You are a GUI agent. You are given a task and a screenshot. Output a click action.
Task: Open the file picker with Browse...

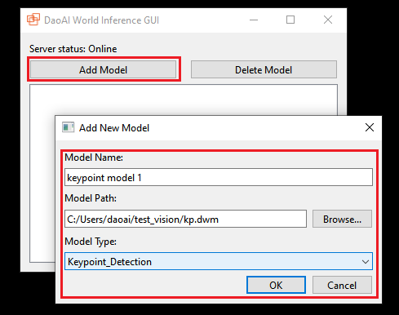tap(342, 219)
